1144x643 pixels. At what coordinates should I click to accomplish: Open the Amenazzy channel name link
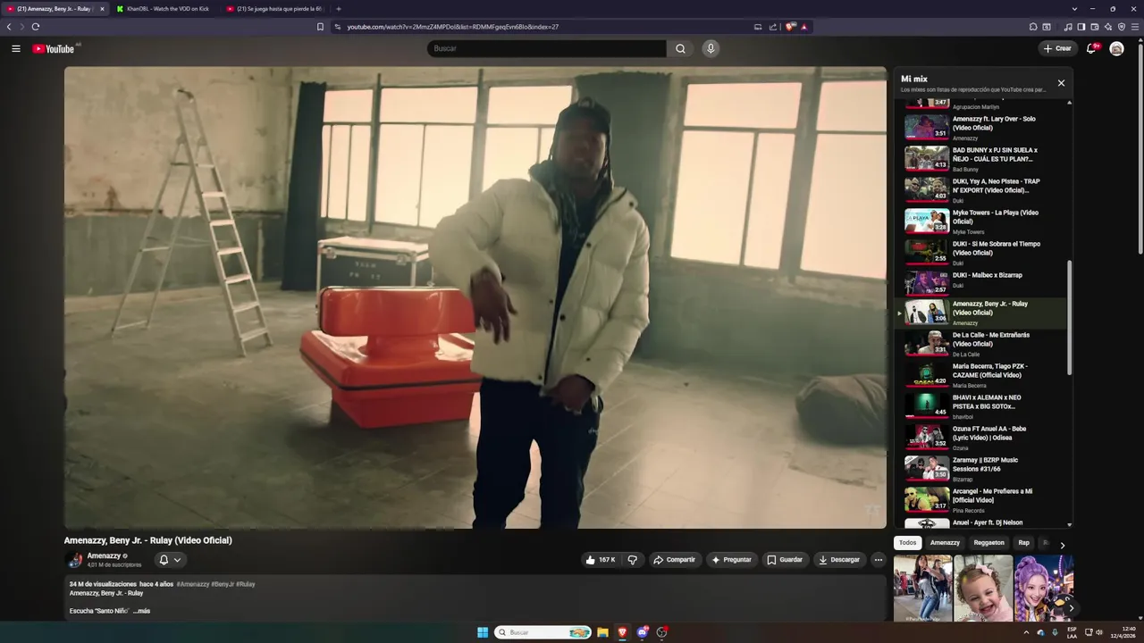tap(104, 555)
